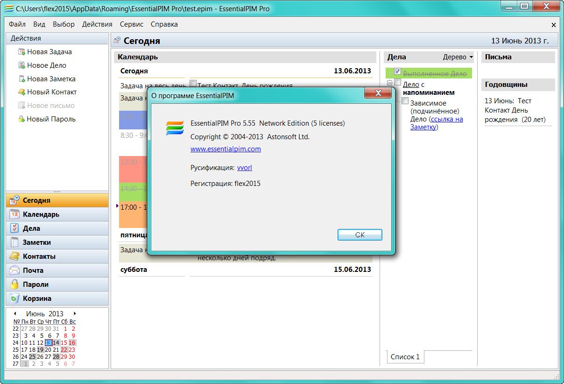564x384 pixels.
Task: Click the 15.06.2013 date label
Action: (352, 269)
